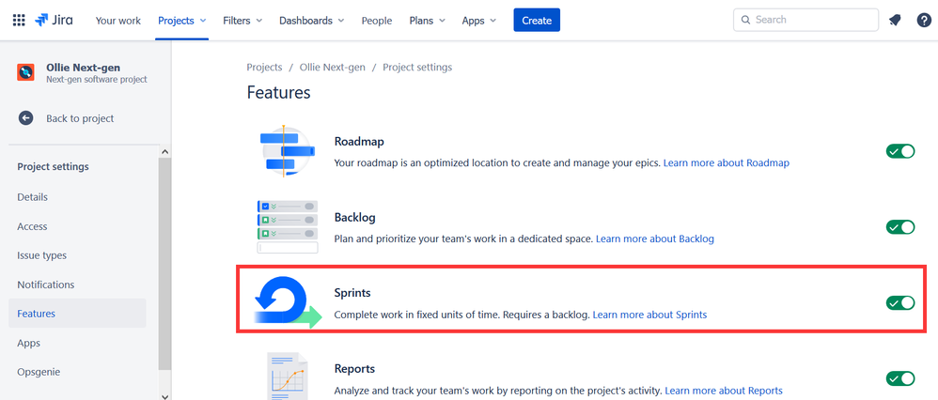Click the Backlog feature illustration

[287, 227]
